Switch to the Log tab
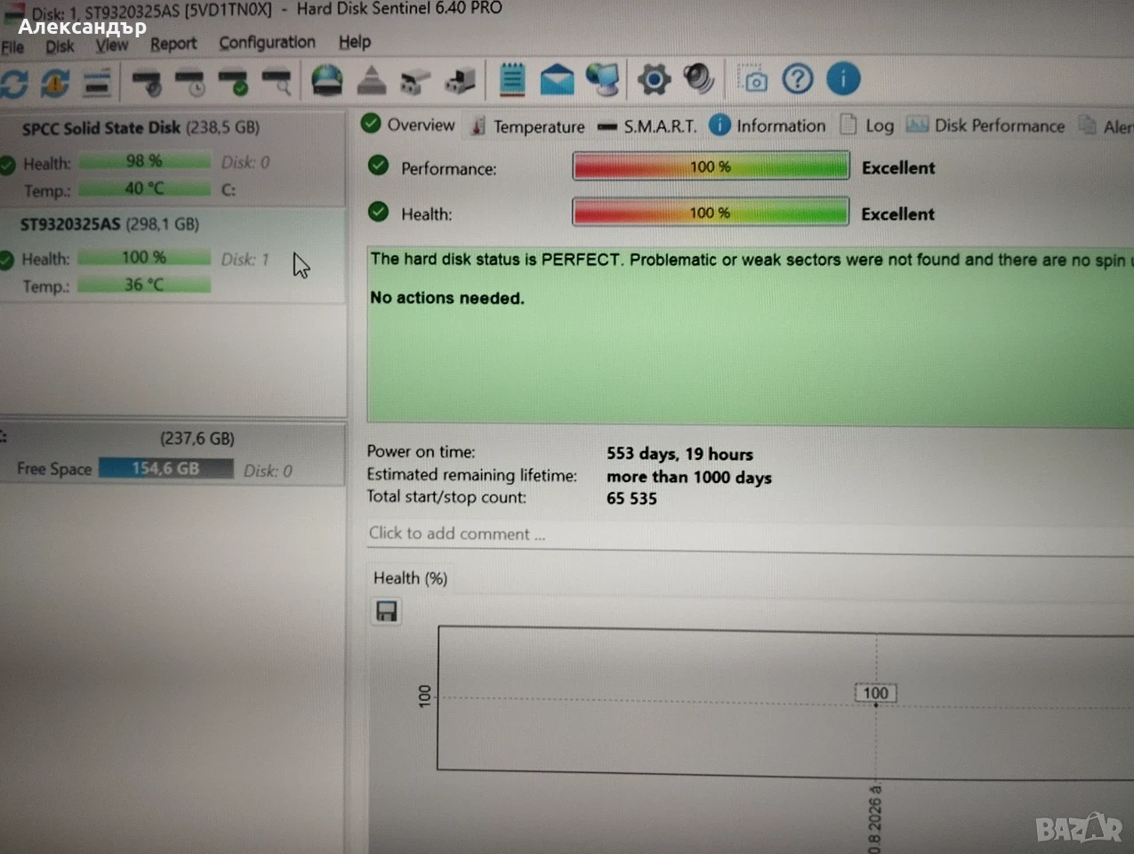This screenshot has width=1134, height=854. coord(868,125)
